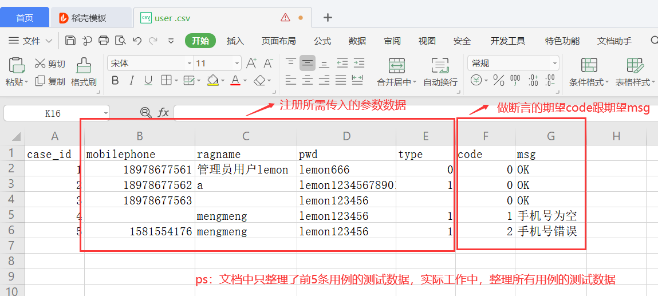The width and height of the screenshot is (658, 296).
Task: Click the formula bar zoom lookup icon
Action: click(x=145, y=113)
